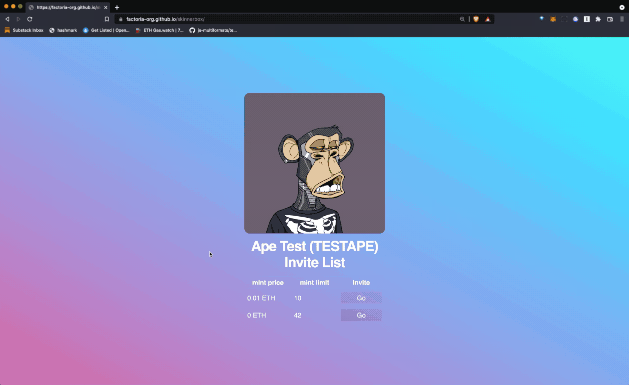Open the ETH Gas.watch bookmark

point(159,30)
